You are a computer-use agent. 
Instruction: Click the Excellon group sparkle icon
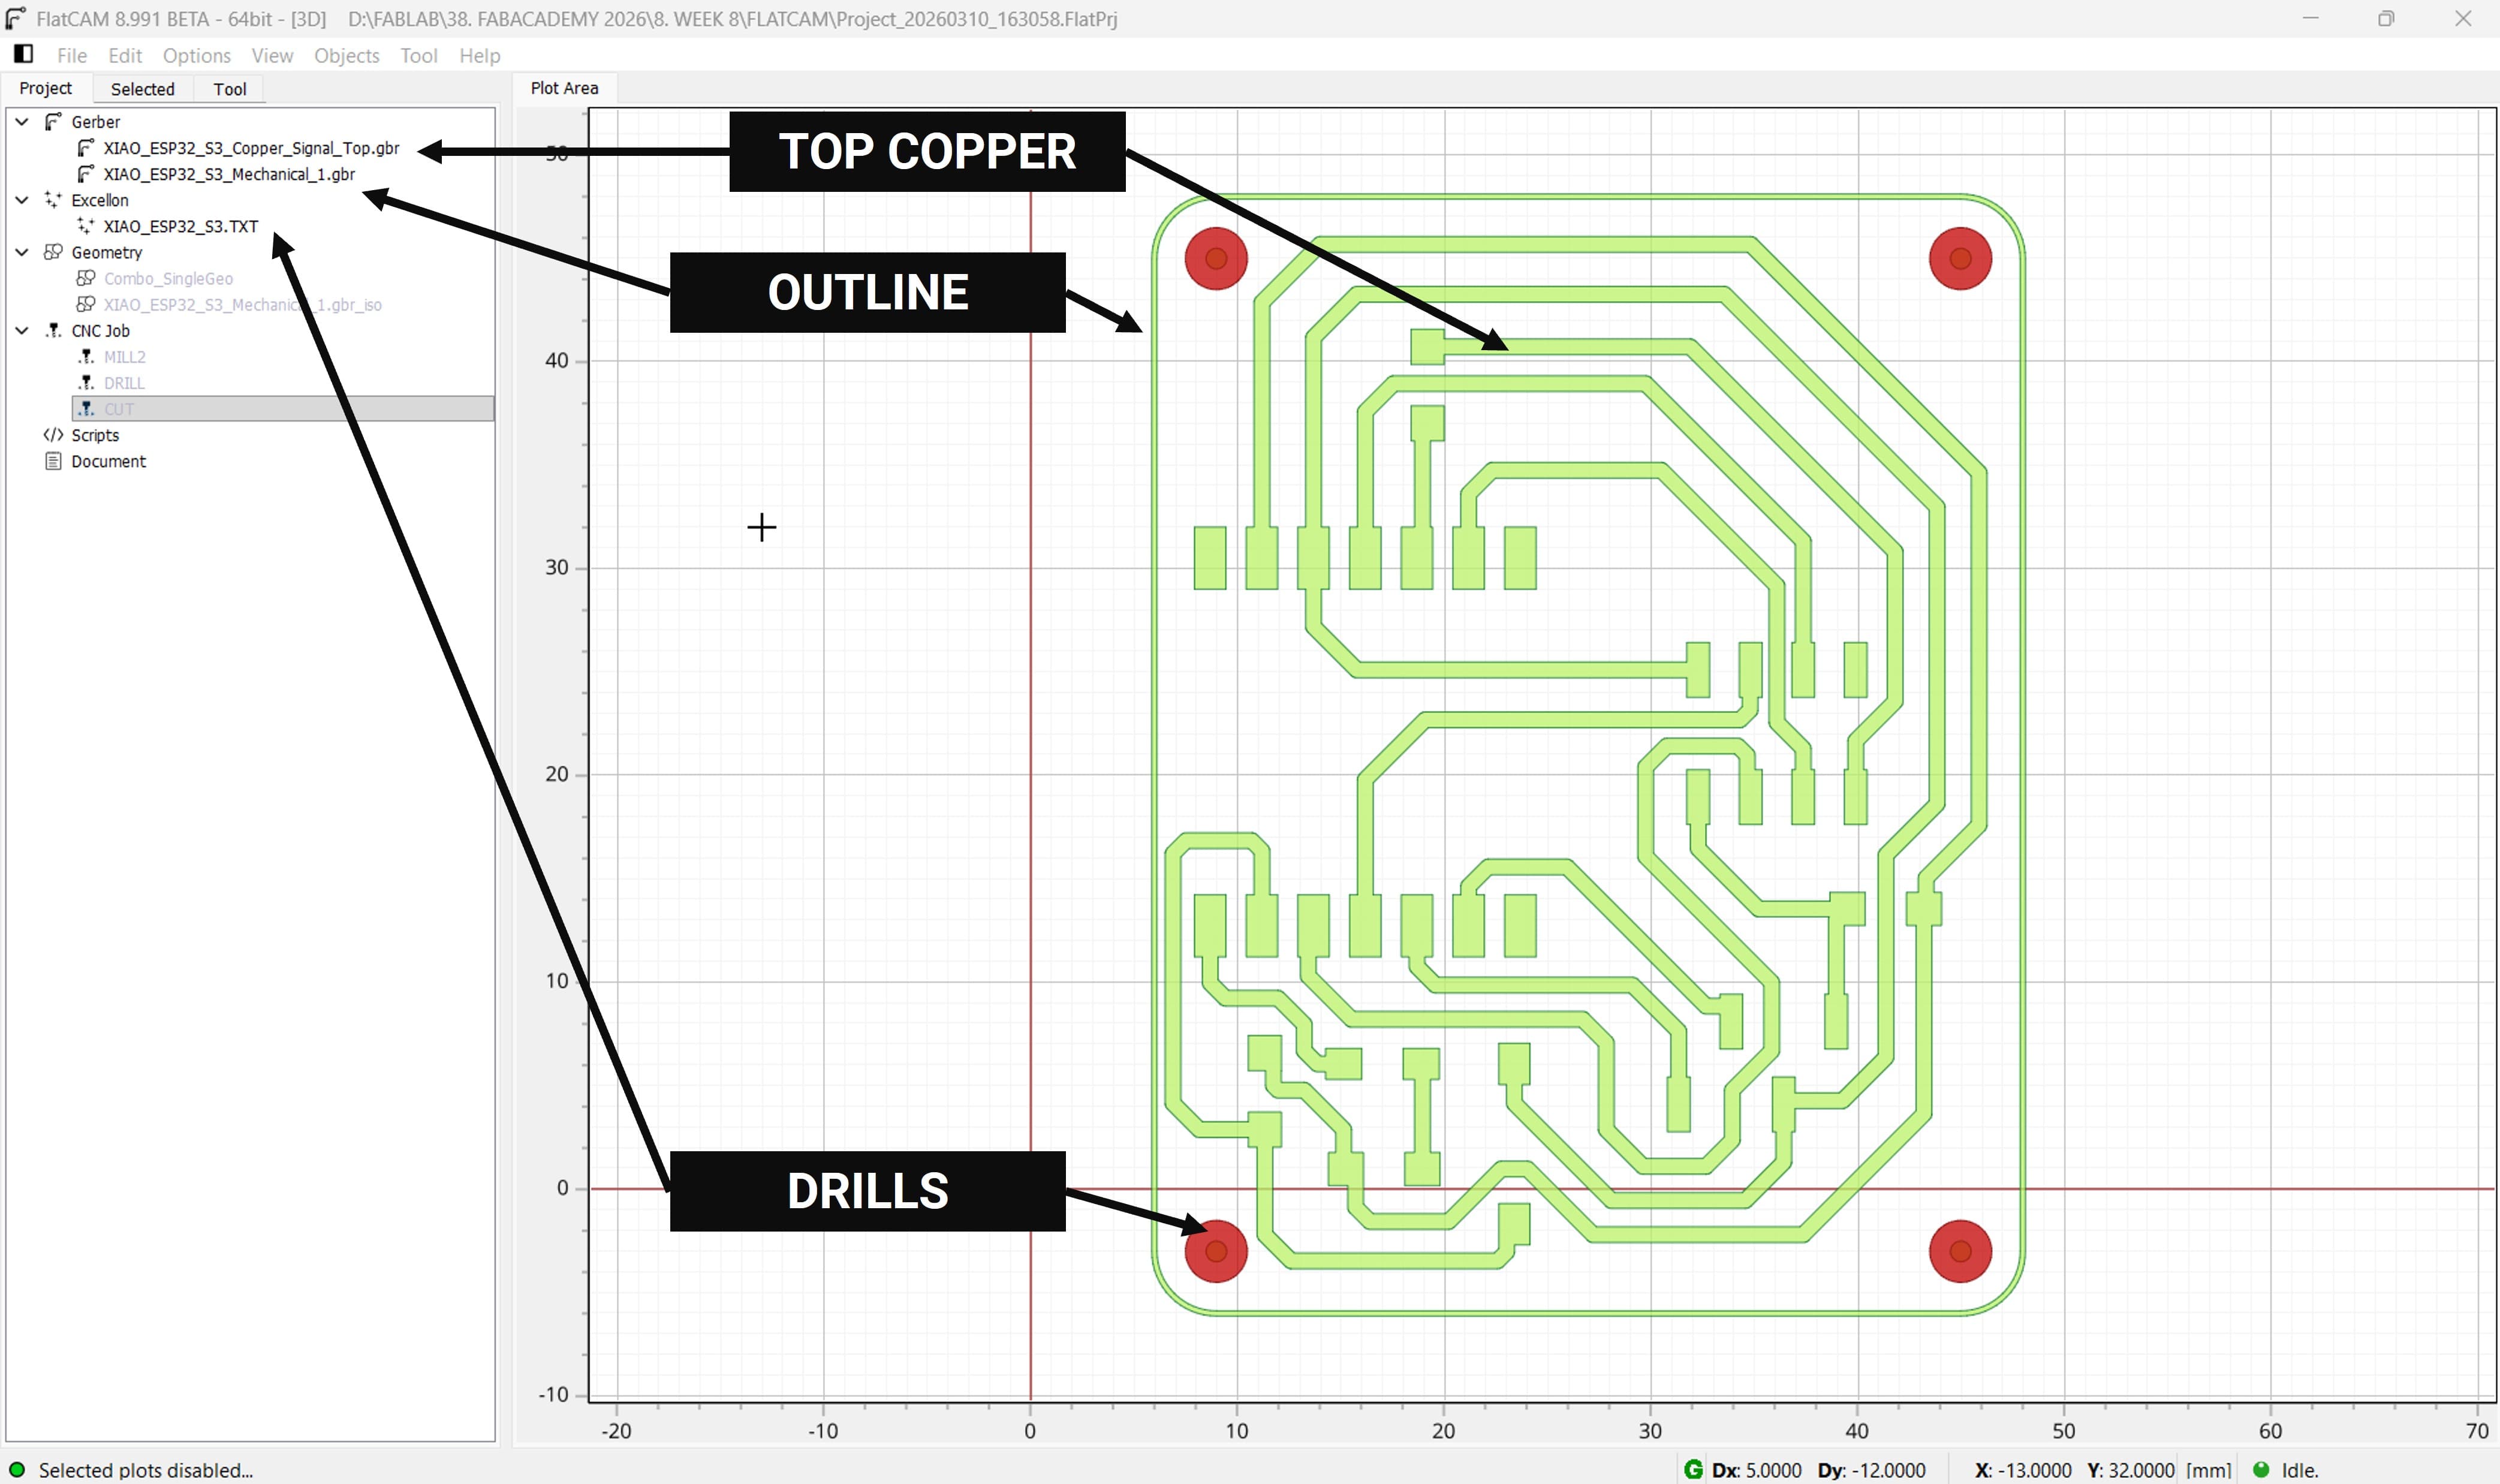[53, 200]
